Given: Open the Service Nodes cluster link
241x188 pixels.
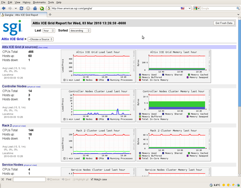Looking at the screenshot, I should (x=12, y=165).
